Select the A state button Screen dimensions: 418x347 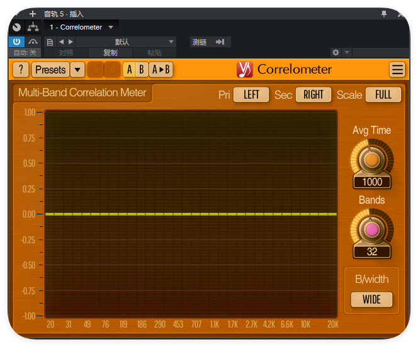point(129,70)
